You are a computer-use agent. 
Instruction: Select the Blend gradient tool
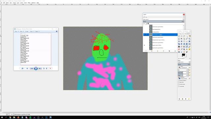pos(184,47)
